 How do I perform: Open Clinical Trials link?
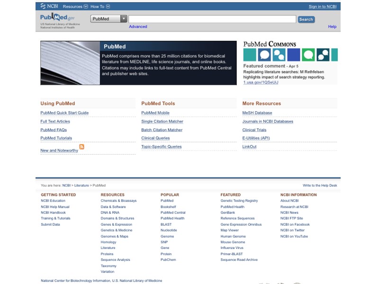click(254, 130)
